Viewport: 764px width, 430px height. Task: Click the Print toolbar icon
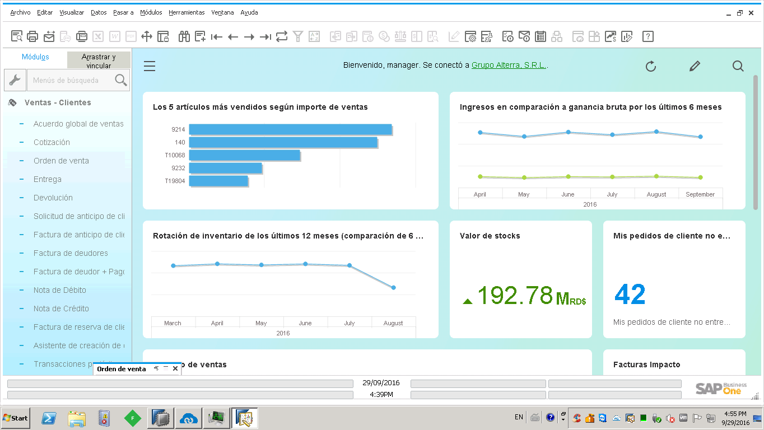33,36
